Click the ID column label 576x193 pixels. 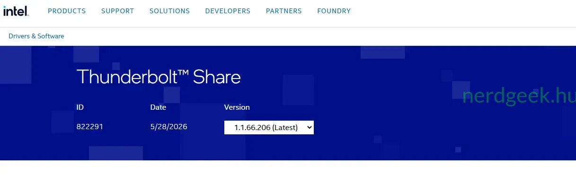[80, 107]
